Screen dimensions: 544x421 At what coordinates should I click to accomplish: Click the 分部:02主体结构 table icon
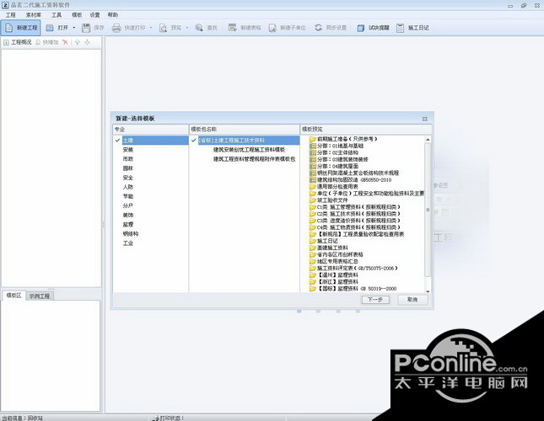click(x=313, y=152)
